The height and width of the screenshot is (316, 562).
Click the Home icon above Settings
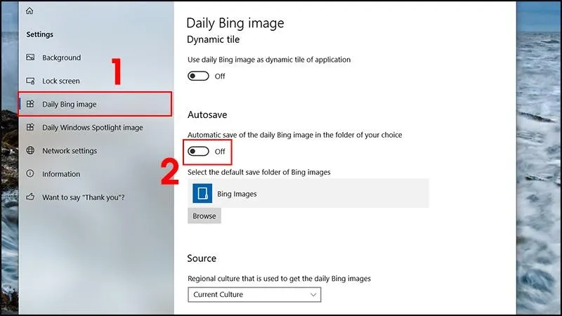point(30,11)
